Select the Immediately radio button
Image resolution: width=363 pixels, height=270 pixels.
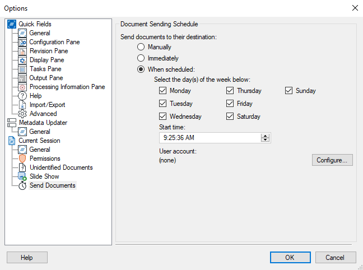pyautogui.click(x=141, y=58)
